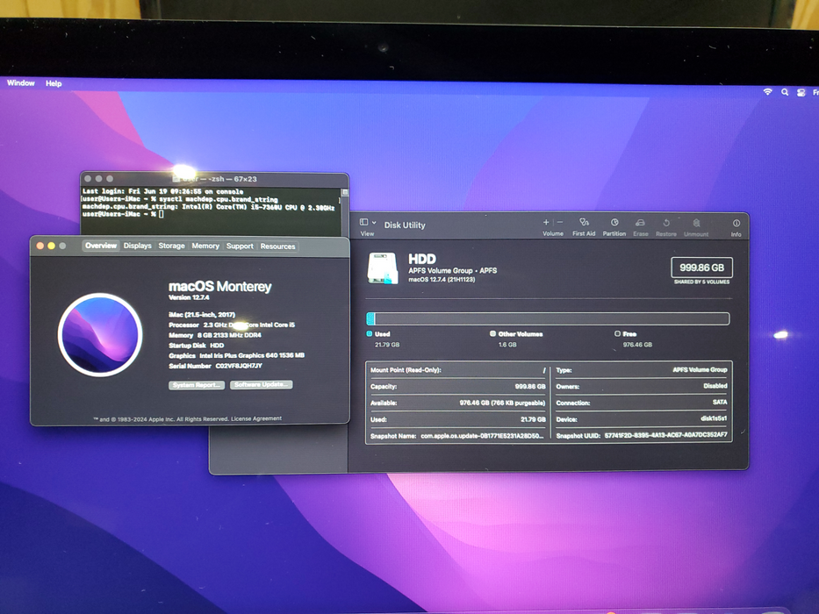Click the Startup Disk HDD text
The height and width of the screenshot is (614, 819).
(217, 346)
